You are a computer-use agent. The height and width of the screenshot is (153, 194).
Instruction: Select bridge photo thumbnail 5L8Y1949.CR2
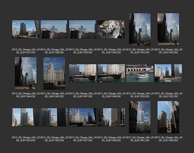pyautogui.click(x=111, y=73)
